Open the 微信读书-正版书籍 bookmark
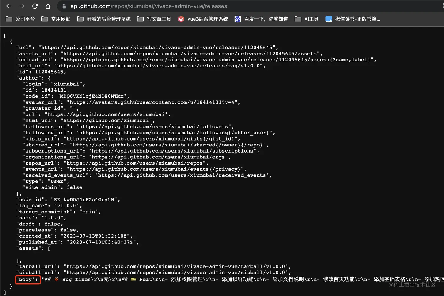Screen dimensions: 444x296 [x=357, y=19]
